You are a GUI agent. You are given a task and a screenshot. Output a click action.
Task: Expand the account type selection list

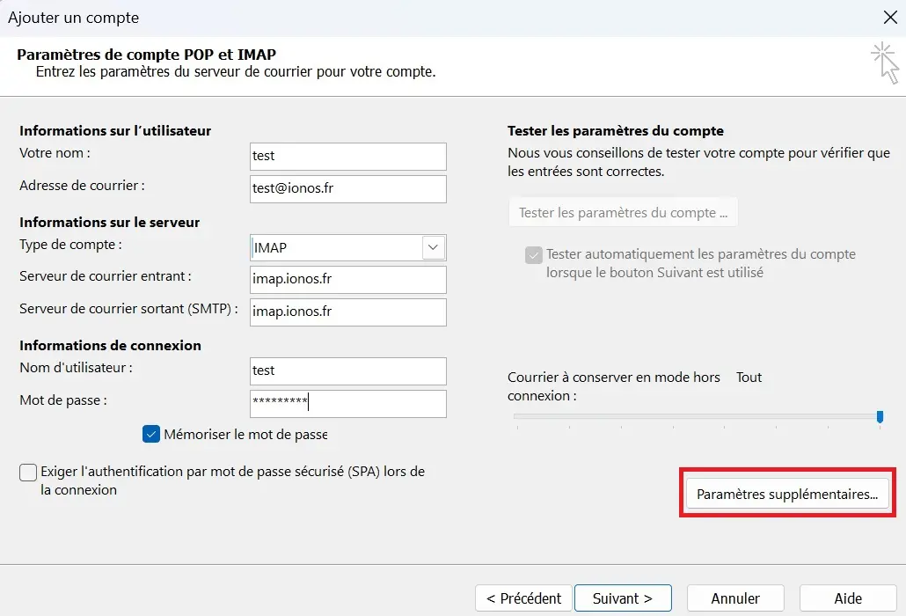point(432,247)
